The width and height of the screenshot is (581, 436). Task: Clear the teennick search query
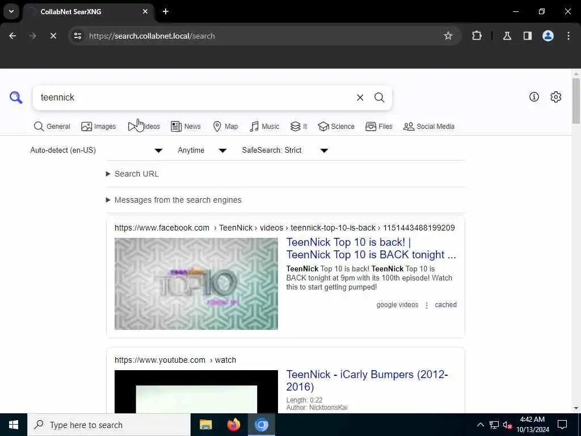[x=360, y=98]
